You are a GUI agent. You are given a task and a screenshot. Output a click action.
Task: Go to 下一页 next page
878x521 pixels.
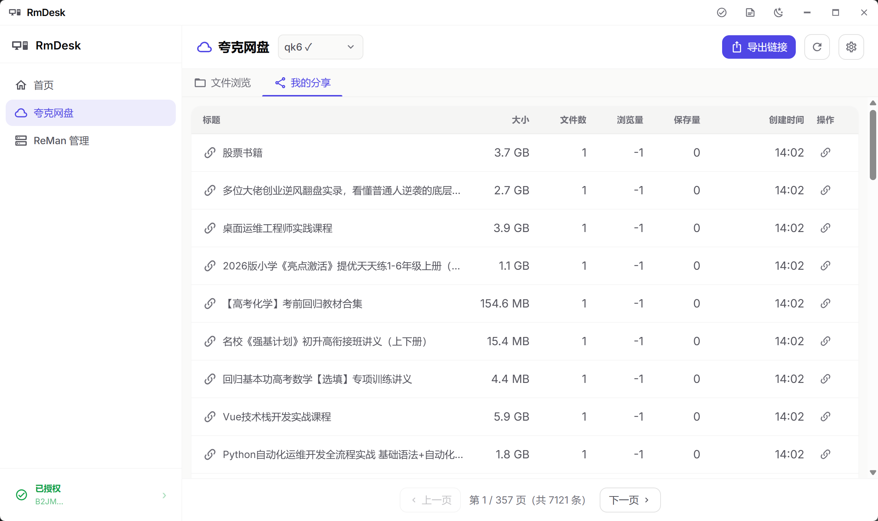[630, 500]
